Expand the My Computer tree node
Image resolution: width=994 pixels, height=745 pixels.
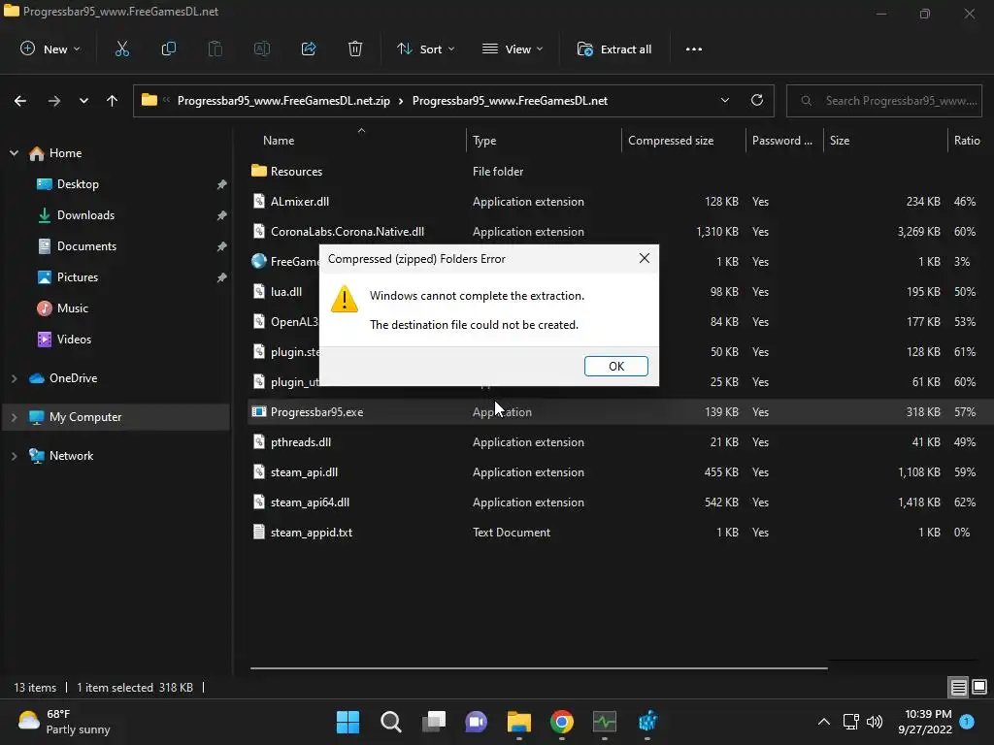click(x=14, y=417)
